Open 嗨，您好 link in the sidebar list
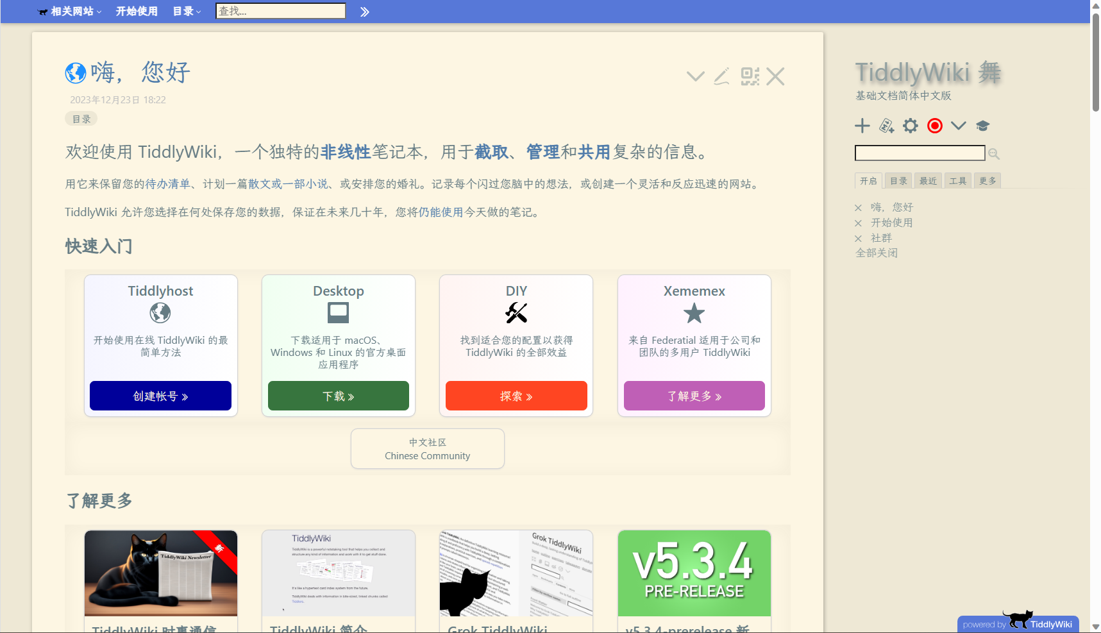The width and height of the screenshot is (1101, 633). [x=891, y=207]
